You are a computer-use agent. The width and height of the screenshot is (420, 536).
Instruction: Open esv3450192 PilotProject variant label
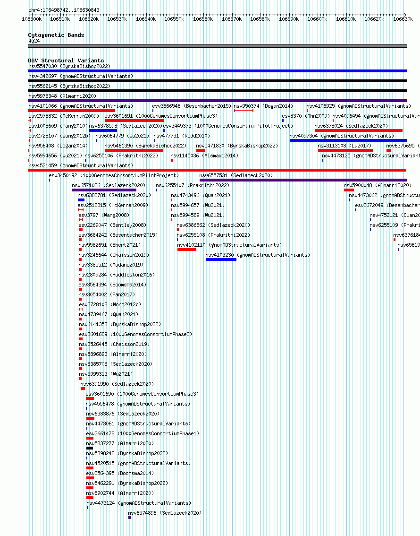[x=114, y=175]
